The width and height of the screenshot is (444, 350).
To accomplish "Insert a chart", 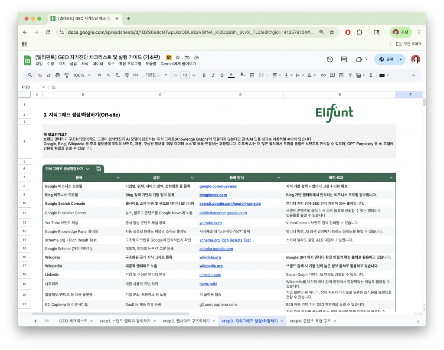I will tap(341, 75).
